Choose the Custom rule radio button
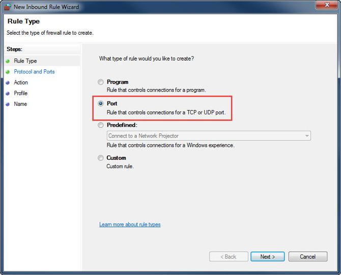Screen dimensions: 341x275 (x=100, y=158)
